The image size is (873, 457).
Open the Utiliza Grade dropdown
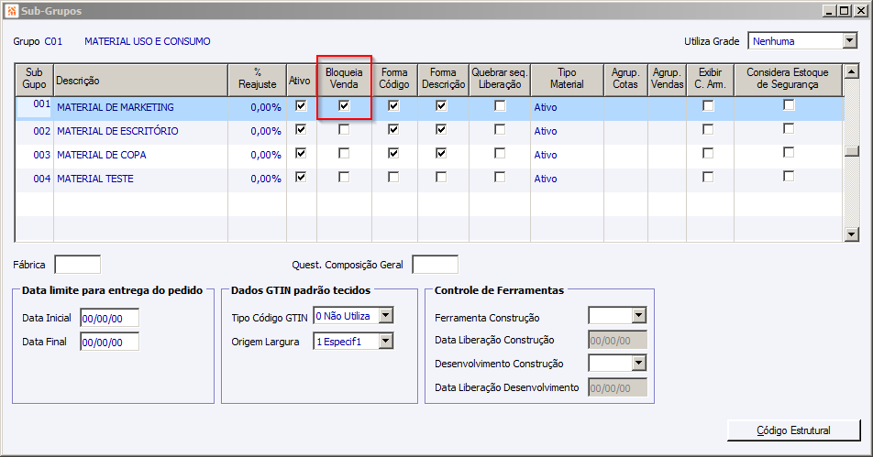(x=848, y=41)
